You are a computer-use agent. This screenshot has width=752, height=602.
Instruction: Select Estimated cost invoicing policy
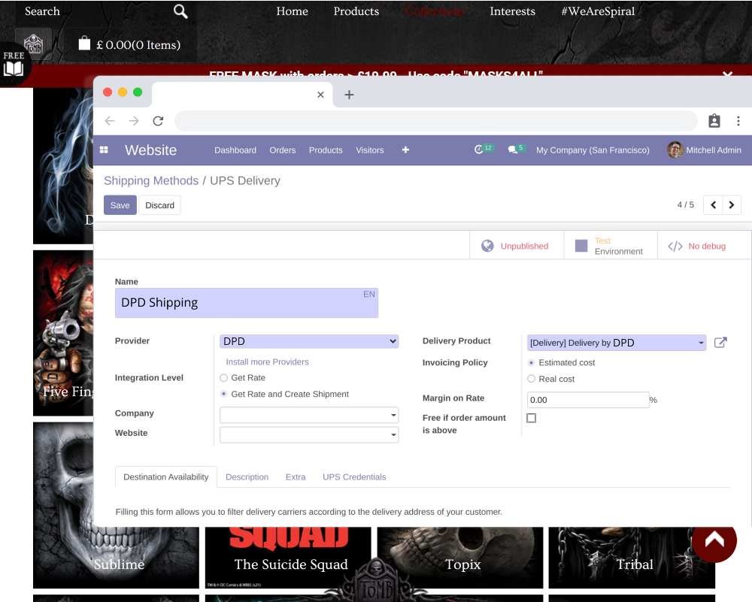coord(531,363)
